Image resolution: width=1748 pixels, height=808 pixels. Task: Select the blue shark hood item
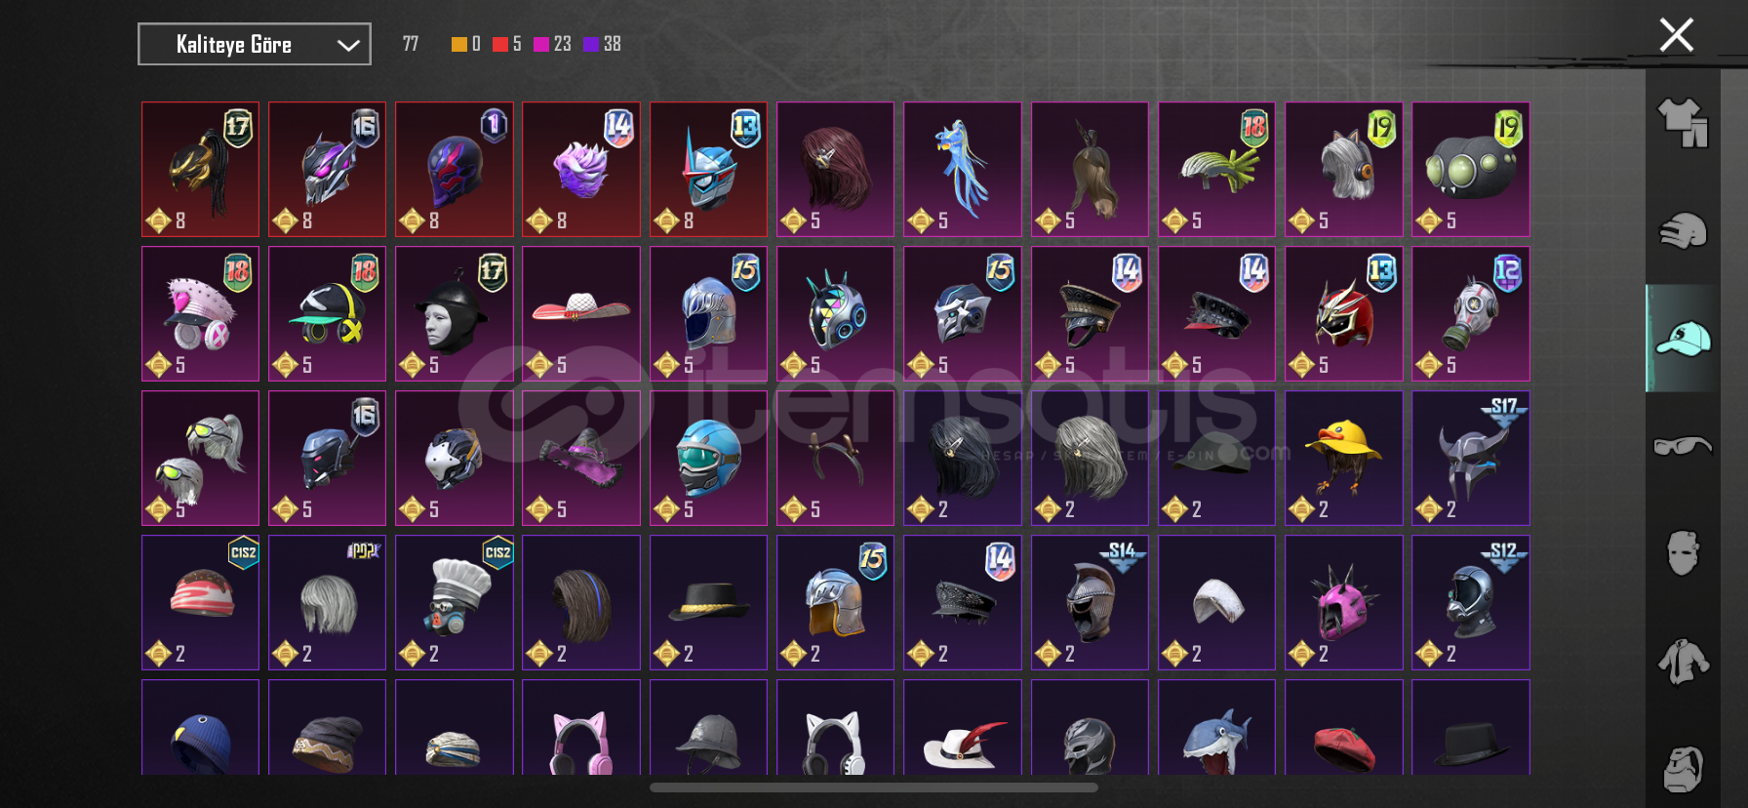[x=1217, y=728]
